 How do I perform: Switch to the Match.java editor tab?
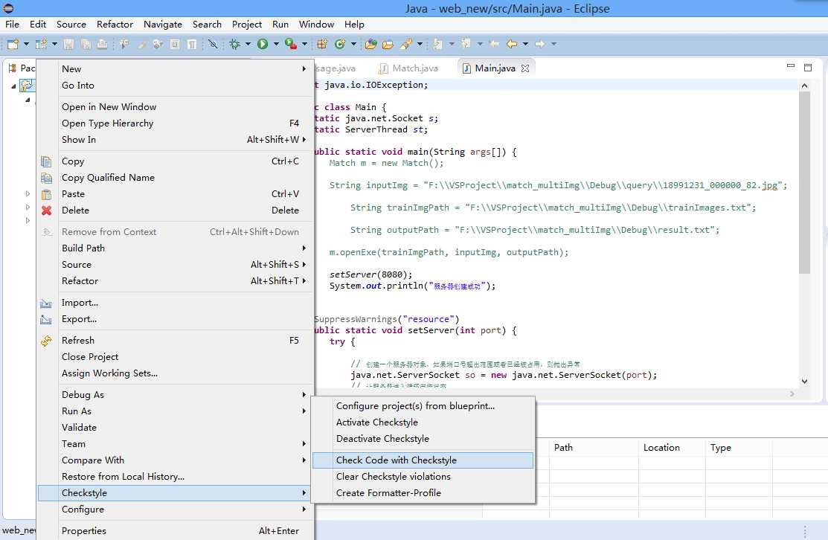(x=408, y=68)
